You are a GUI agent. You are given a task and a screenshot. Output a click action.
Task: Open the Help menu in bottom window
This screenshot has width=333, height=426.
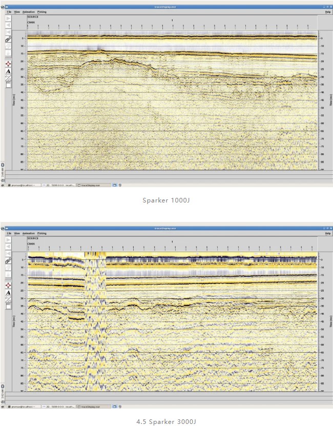click(327, 233)
